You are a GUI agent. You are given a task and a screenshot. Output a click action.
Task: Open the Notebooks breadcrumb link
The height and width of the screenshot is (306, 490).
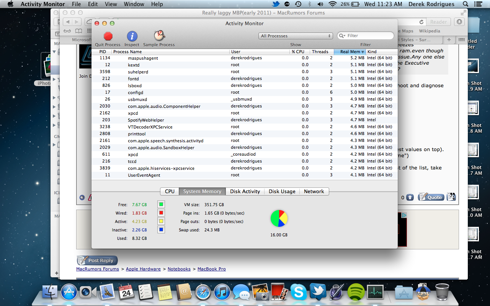coord(179,269)
